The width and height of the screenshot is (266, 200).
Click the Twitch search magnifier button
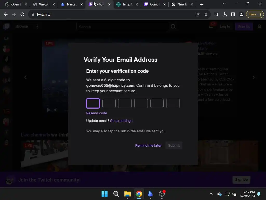point(173,27)
